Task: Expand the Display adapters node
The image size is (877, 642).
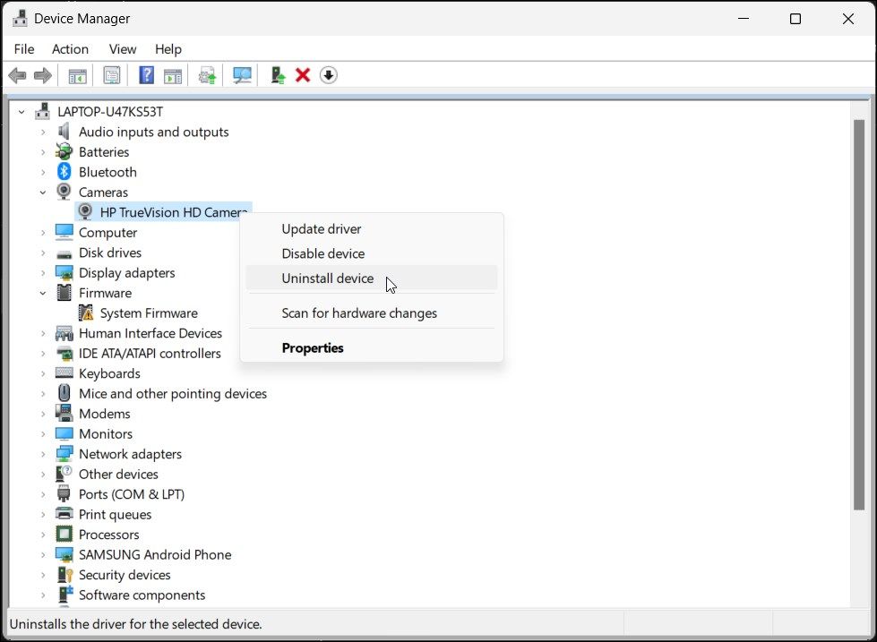Action: pyautogui.click(x=42, y=273)
